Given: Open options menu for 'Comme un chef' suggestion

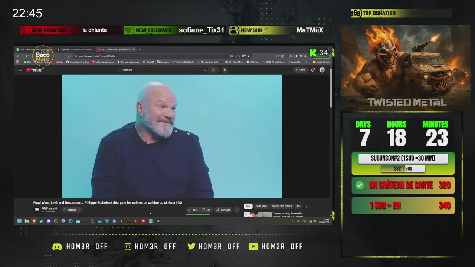Looking at the screenshot, I should click(x=309, y=214).
